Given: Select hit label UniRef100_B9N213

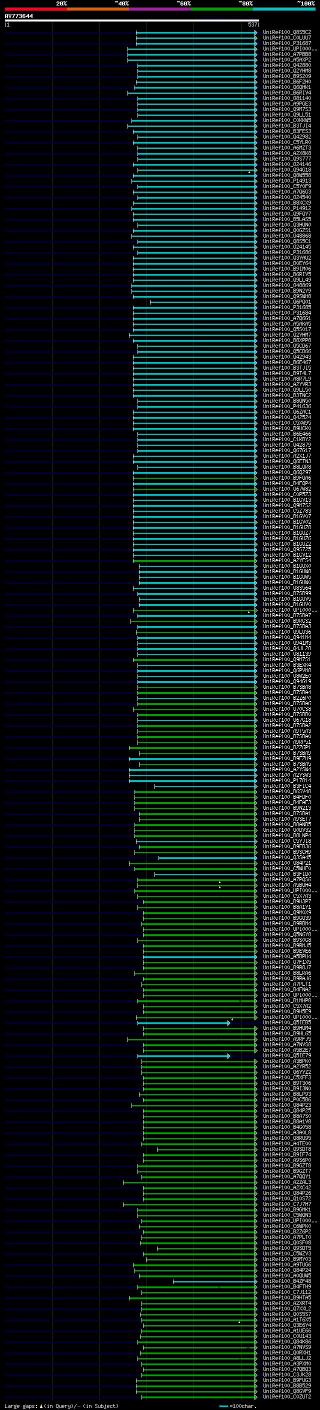Looking at the screenshot, I should coord(287,808).
